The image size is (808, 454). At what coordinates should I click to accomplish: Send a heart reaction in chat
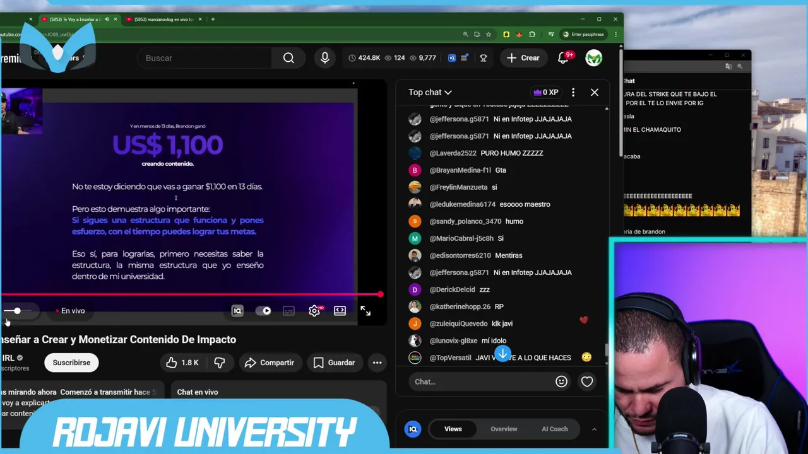pos(587,381)
